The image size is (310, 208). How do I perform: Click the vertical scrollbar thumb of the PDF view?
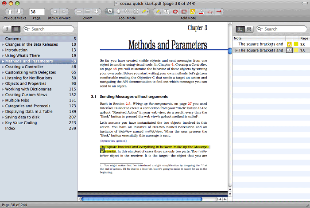pyautogui.click(x=230, y=51)
